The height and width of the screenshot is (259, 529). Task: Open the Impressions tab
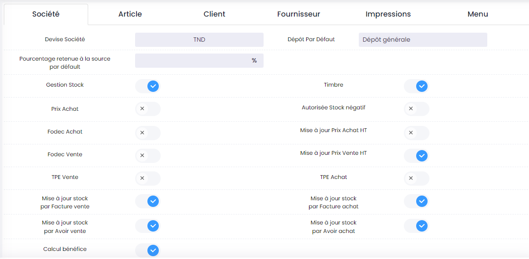(x=388, y=14)
